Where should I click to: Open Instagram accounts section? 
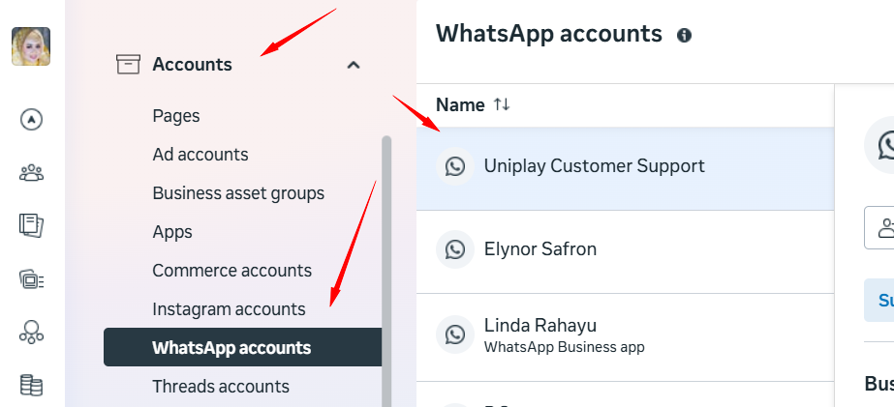pos(229,309)
